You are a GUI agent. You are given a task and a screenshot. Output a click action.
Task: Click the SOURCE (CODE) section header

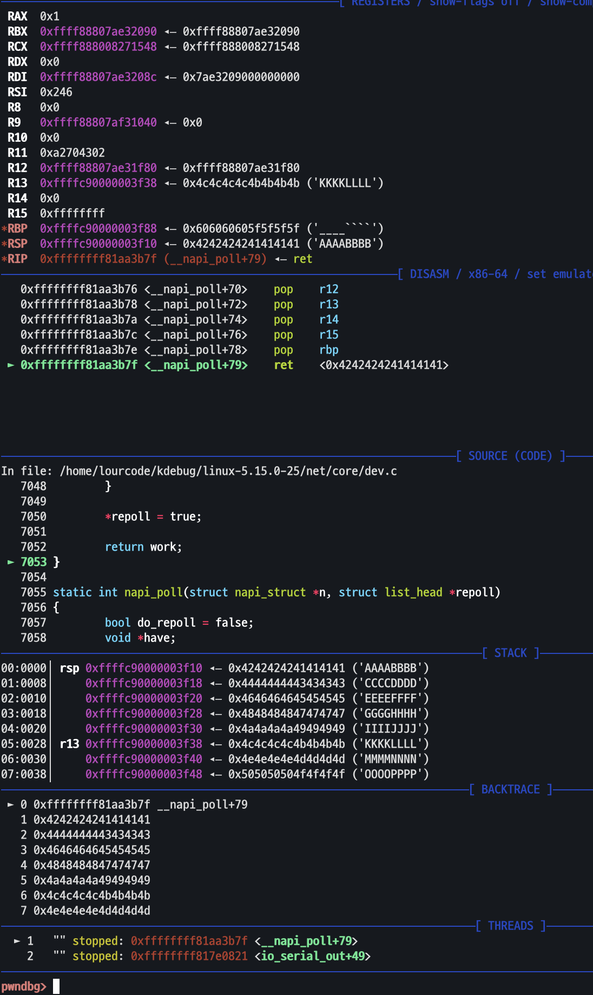[511, 456]
